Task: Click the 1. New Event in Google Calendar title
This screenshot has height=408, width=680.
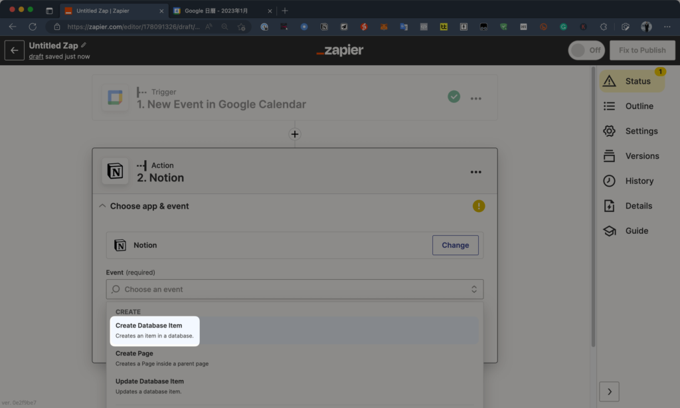Action: click(221, 104)
